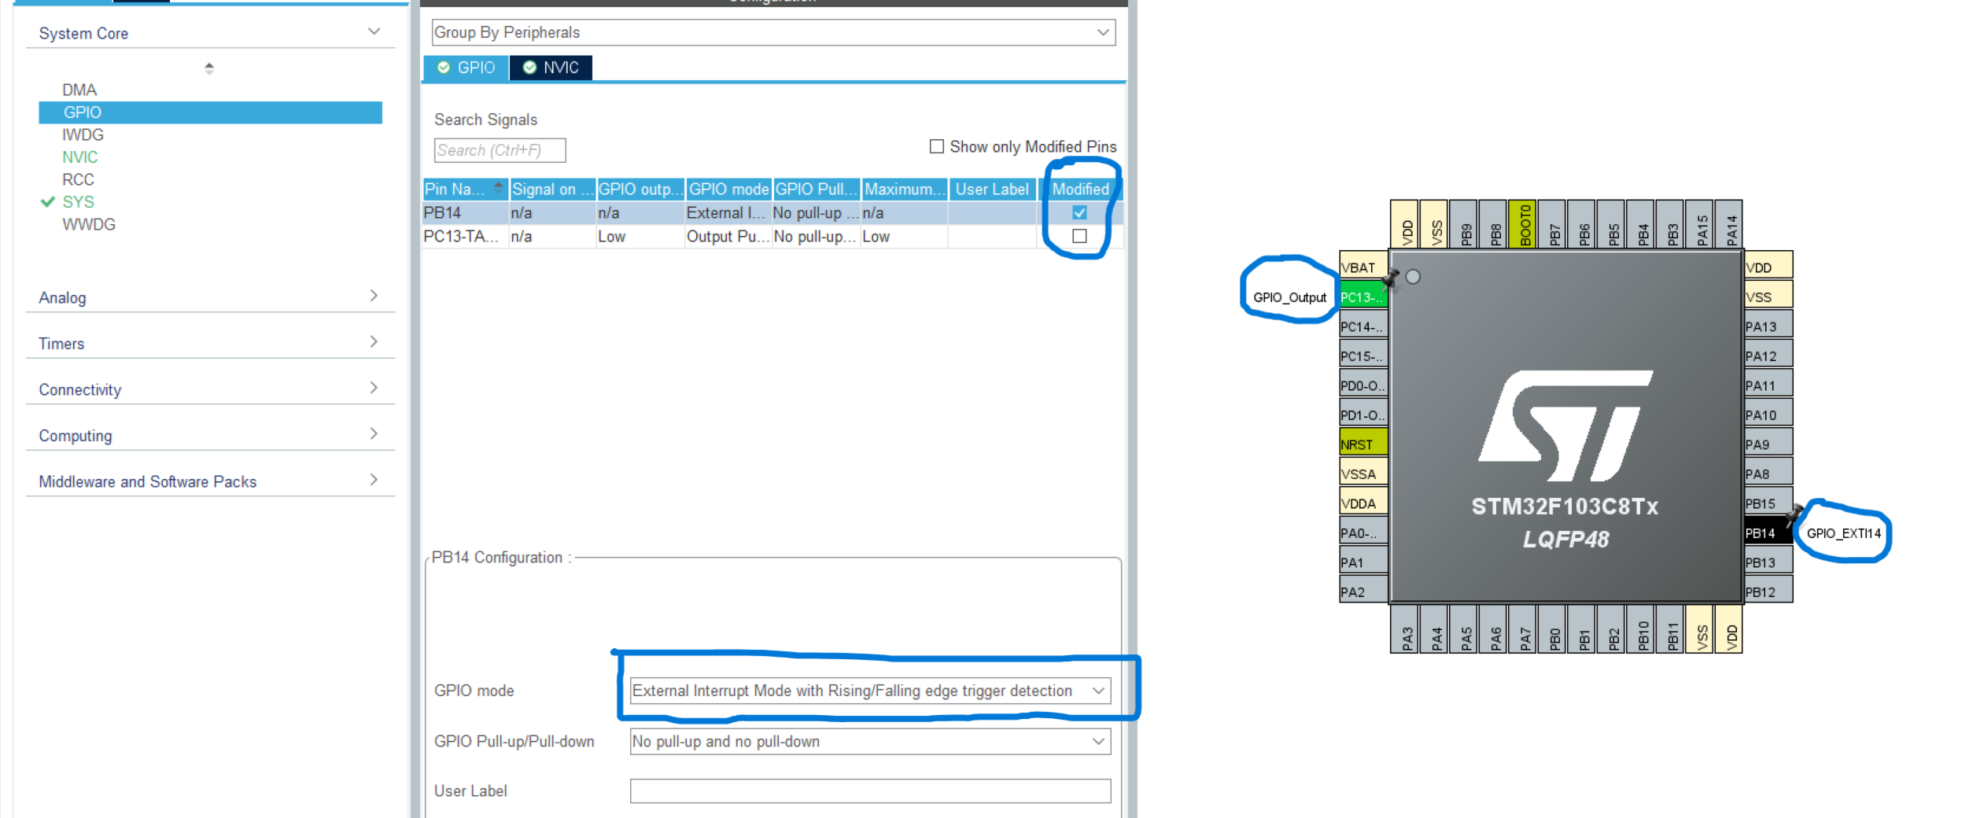
Task: Select GPIO in System Core list
Action: coord(210,112)
